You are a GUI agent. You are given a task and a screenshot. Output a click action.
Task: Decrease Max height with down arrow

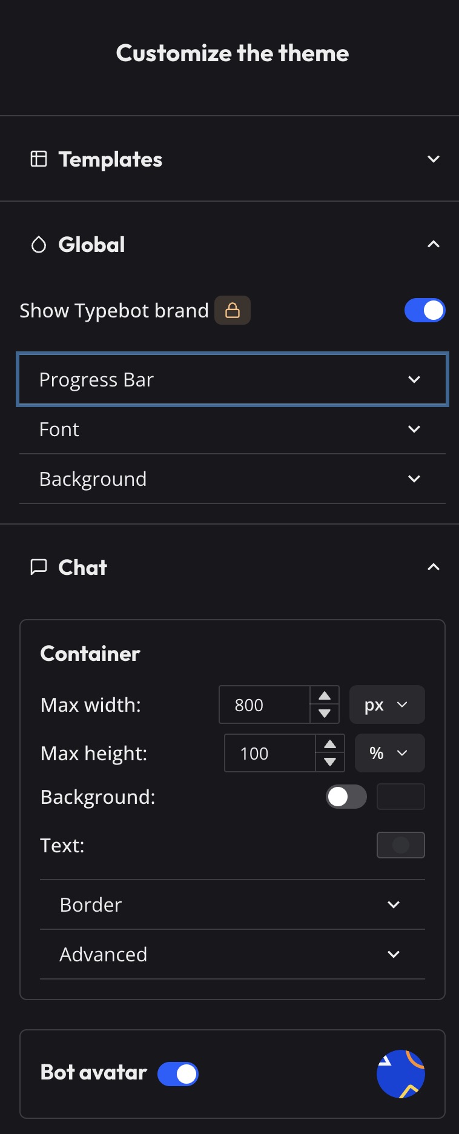[x=330, y=762]
